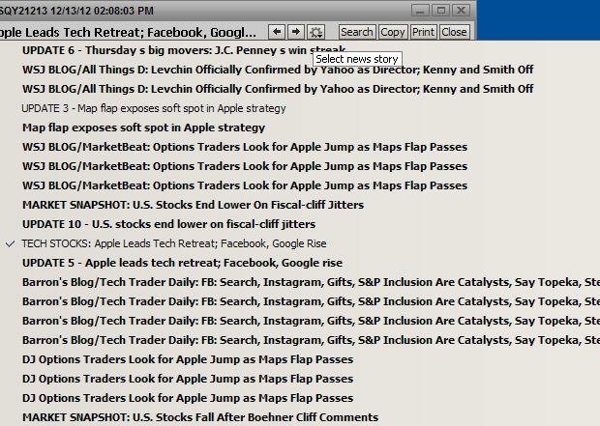
Task: Click the Print button
Action: coord(423,32)
